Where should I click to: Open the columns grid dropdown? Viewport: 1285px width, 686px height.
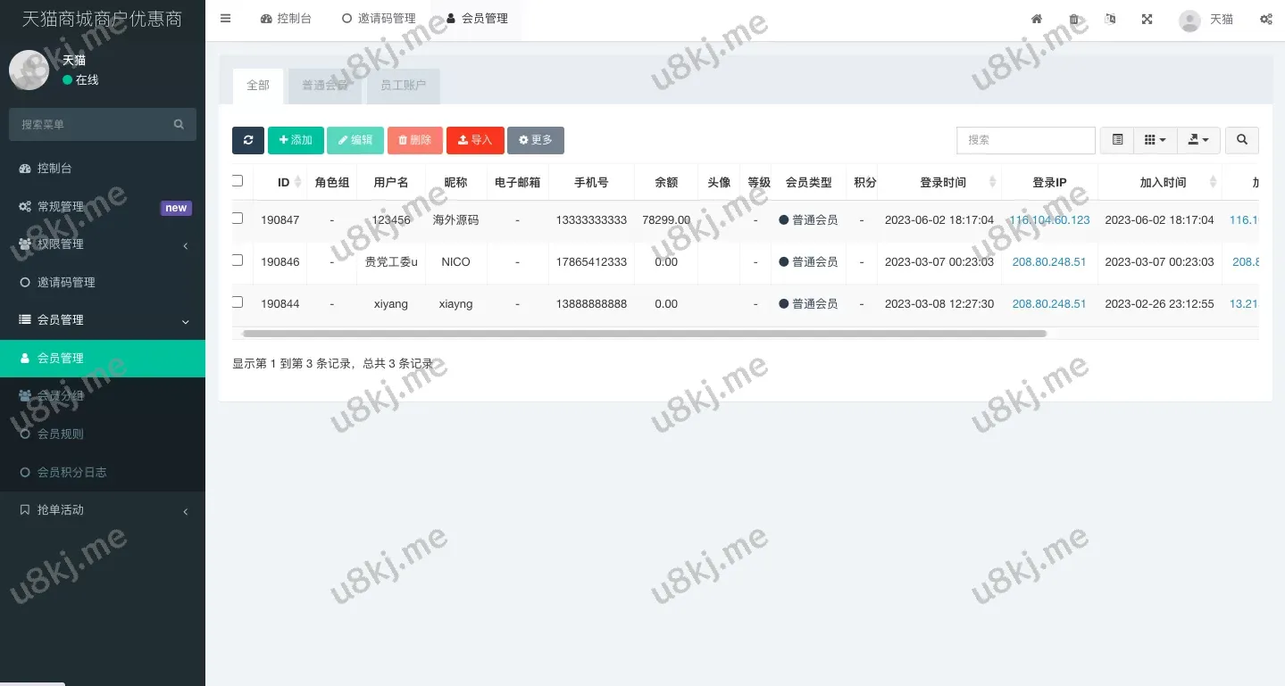coord(1155,140)
